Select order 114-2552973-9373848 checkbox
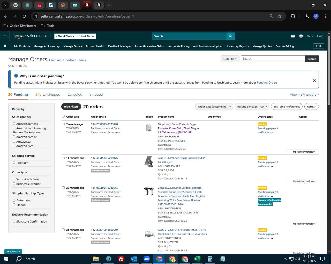Screen dimensions: 331x264 pos(63,124)
